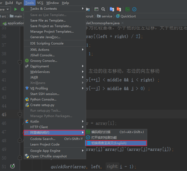This screenshot has width=187, height=171.
Task: Click the QuickSort class icon in breadcrumb
Action: (x=118, y=16)
